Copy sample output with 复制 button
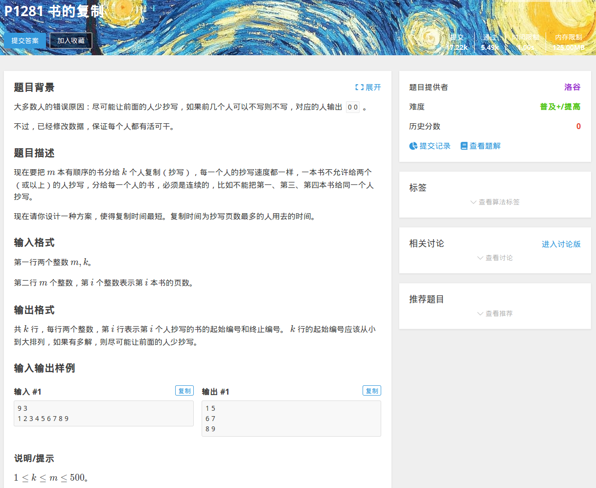The height and width of the screenshot is (488, 596). pyautogui.click(x=372, y=391)
